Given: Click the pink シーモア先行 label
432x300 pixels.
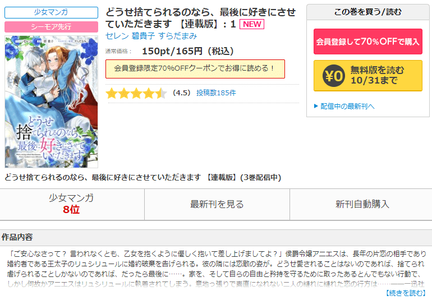Looking at the screenshot, I should (x=51, y=27).
